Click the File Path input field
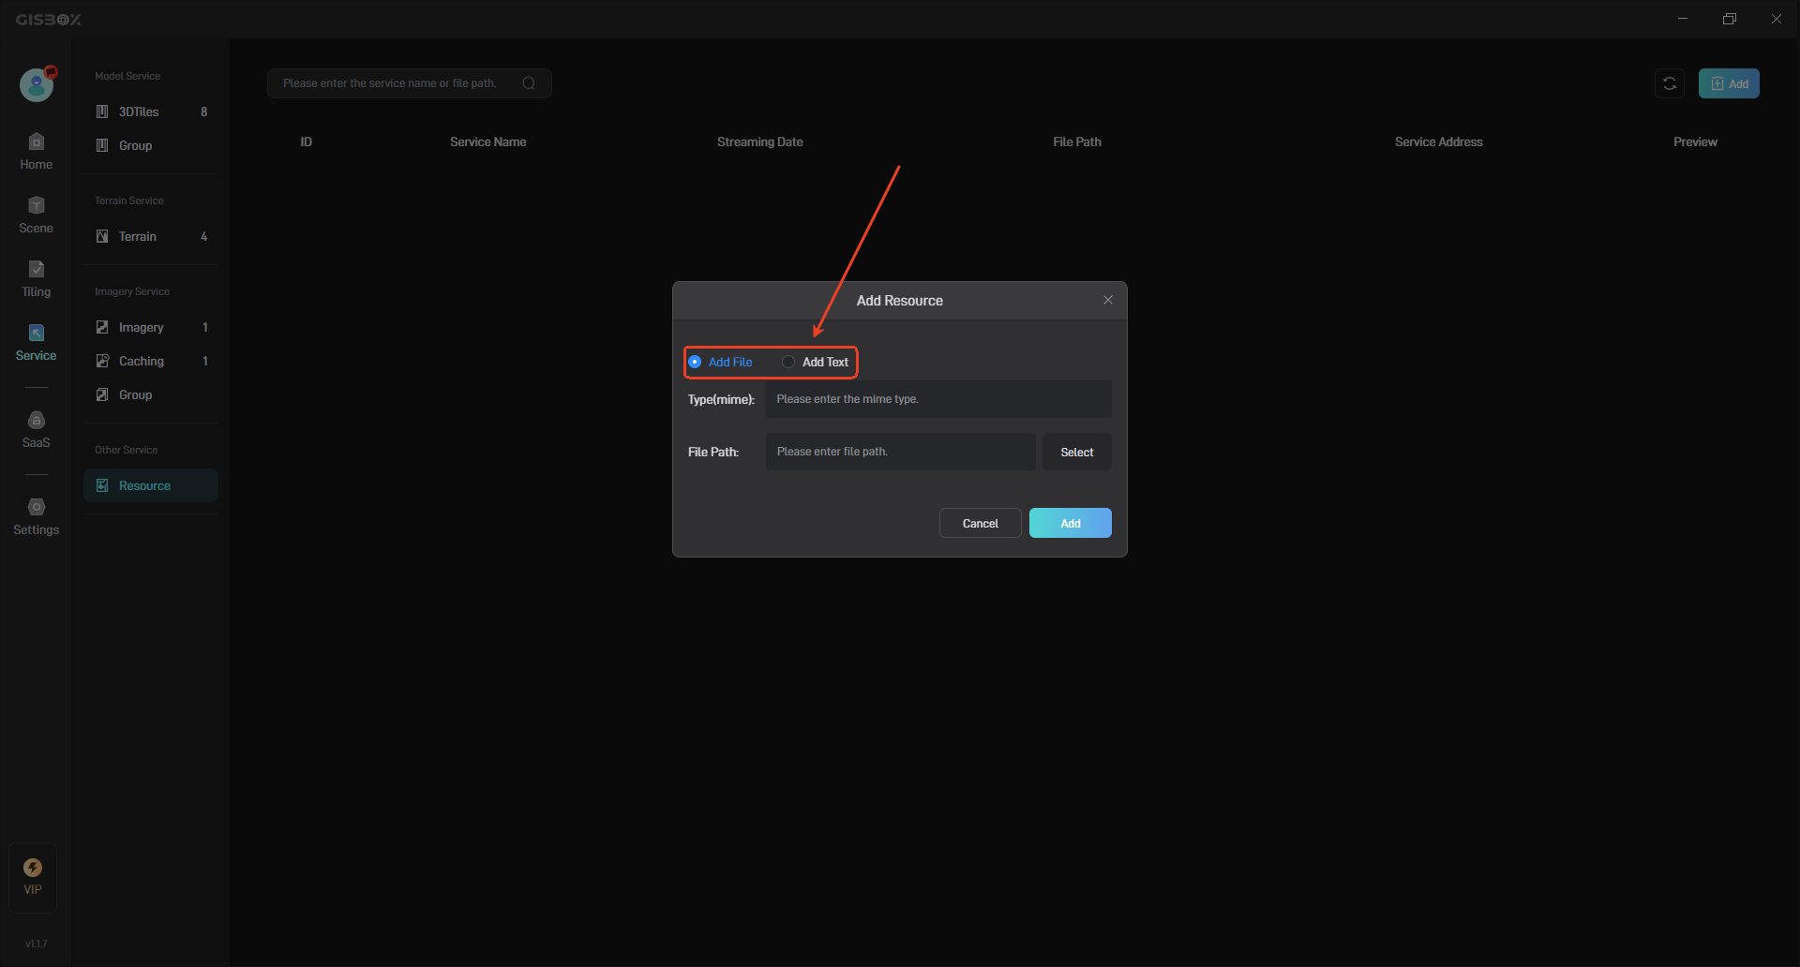Image resolution: width=1800 pixels, height=967 pixels. (900, 452)
